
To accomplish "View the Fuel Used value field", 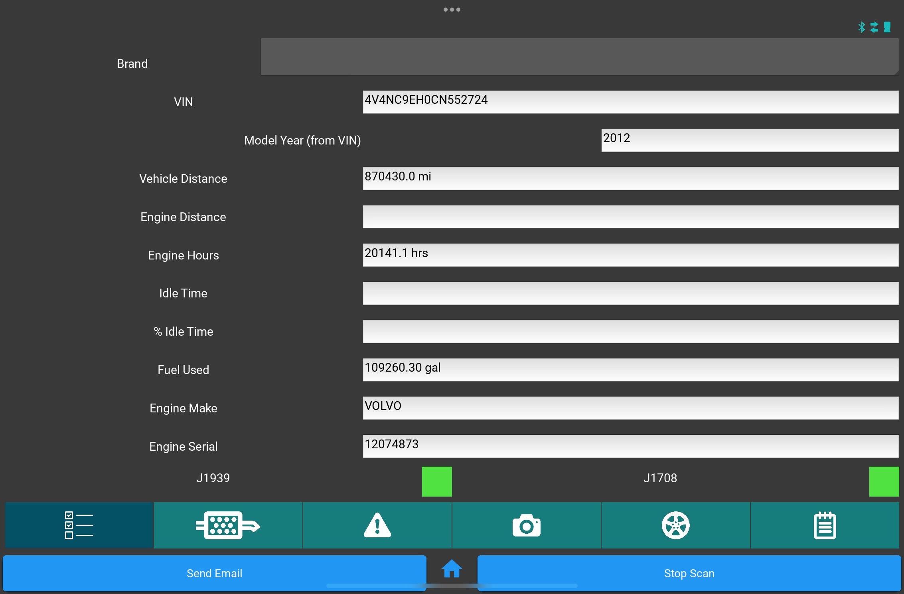I will (630, 369).
